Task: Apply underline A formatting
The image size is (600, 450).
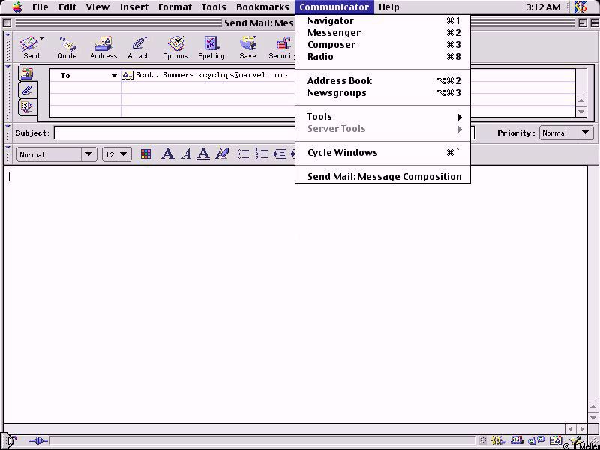Action: tap(203, 154)
